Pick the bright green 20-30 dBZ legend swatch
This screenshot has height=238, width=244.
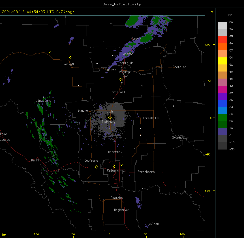222,118
